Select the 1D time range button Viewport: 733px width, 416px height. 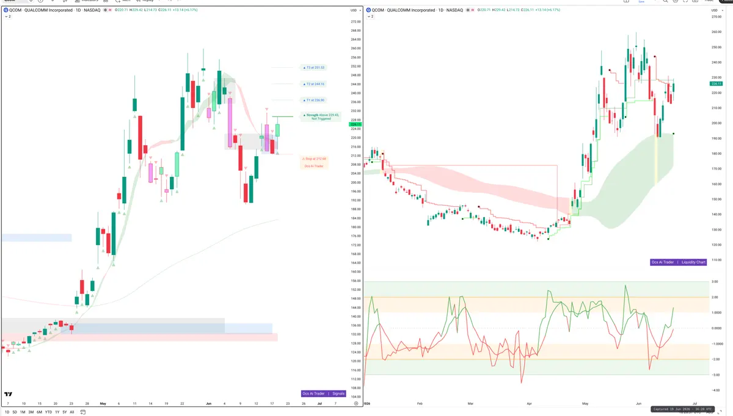[x=7, y=412]
